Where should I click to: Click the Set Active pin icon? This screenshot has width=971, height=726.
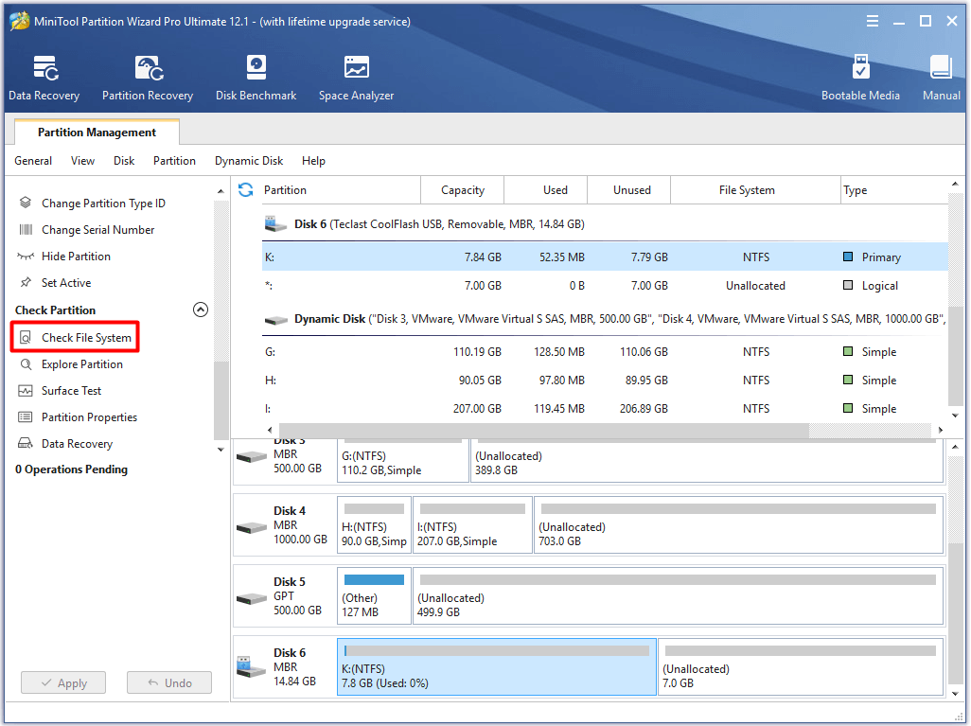(26, 282)
